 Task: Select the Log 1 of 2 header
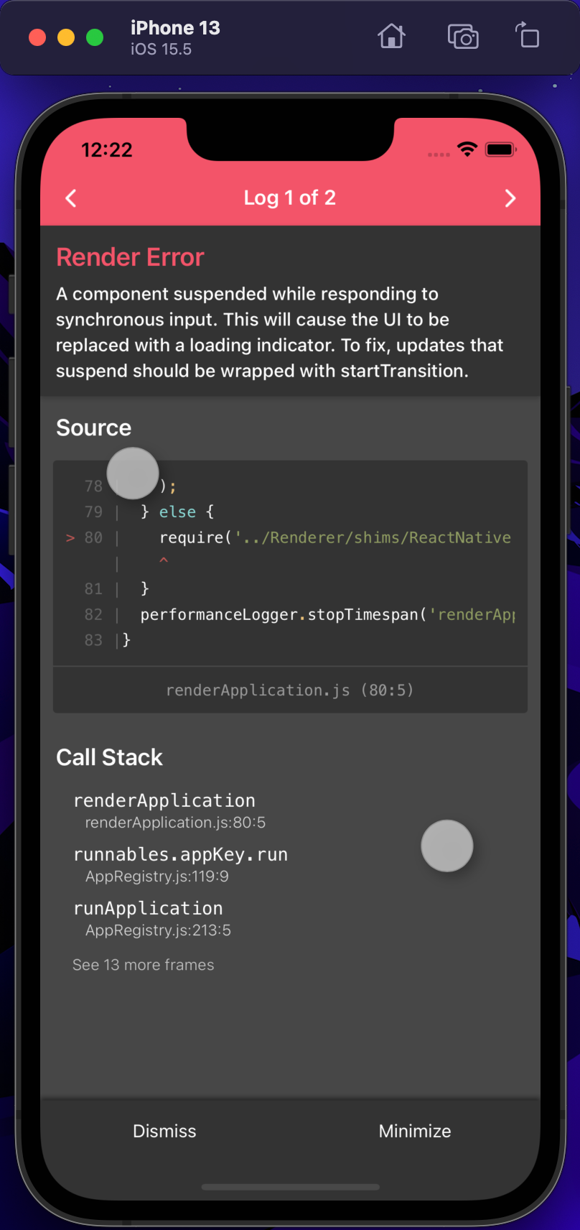[289, 198]
